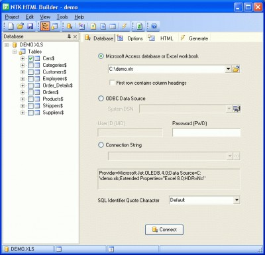Check the Orders$ table checkbox
The image size is (265, 255).
(30, 92)
